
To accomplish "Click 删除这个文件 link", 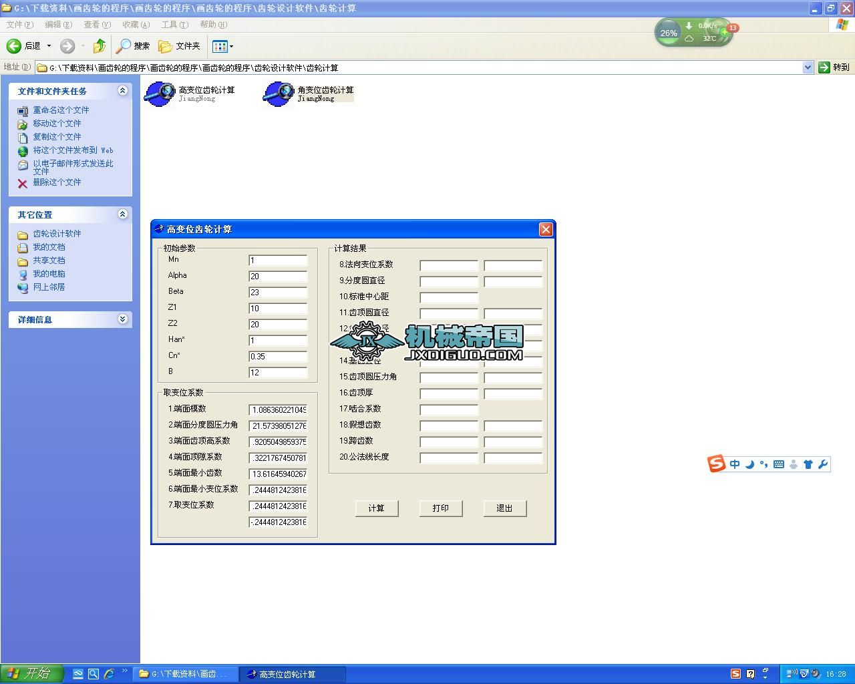I will pos(57,182).
